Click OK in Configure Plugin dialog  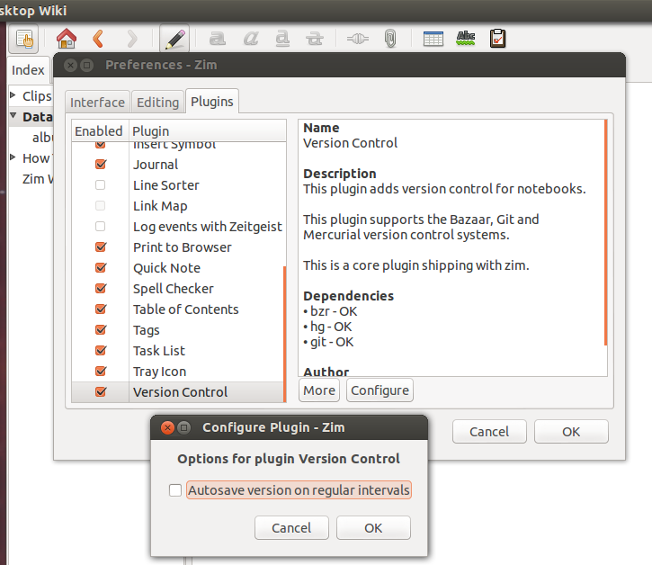(373, 527)
